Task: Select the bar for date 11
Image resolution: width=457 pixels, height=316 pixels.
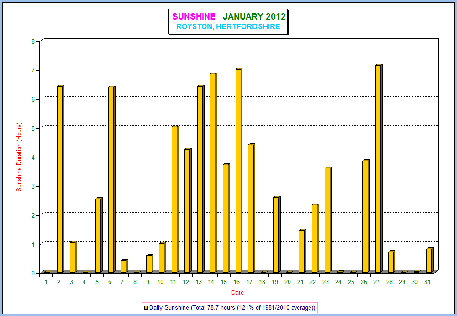Action: tap(175, 199)
